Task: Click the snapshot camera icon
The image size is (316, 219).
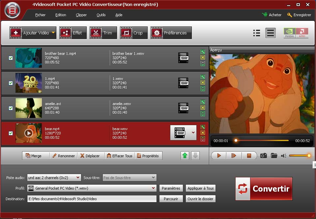Action: click(263, 156)
